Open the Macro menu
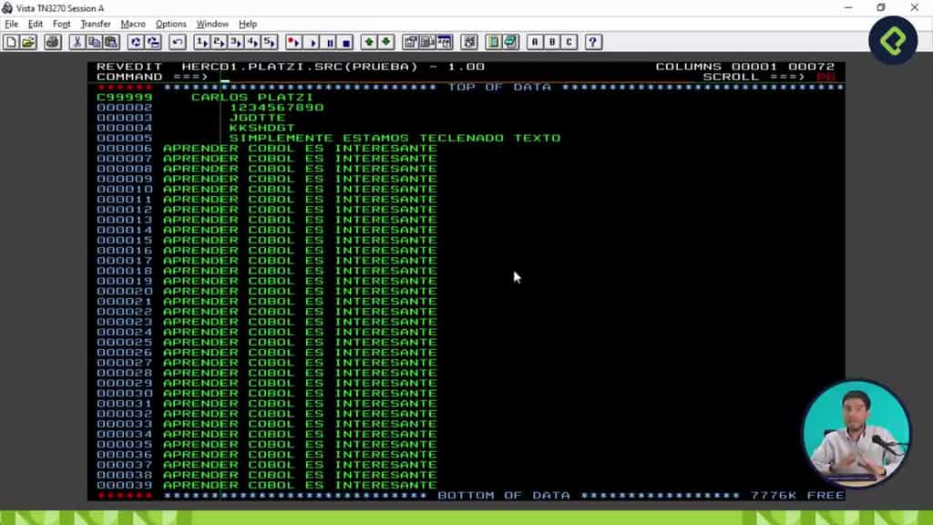Screen dimensions: 933x525 coord(133,24)
